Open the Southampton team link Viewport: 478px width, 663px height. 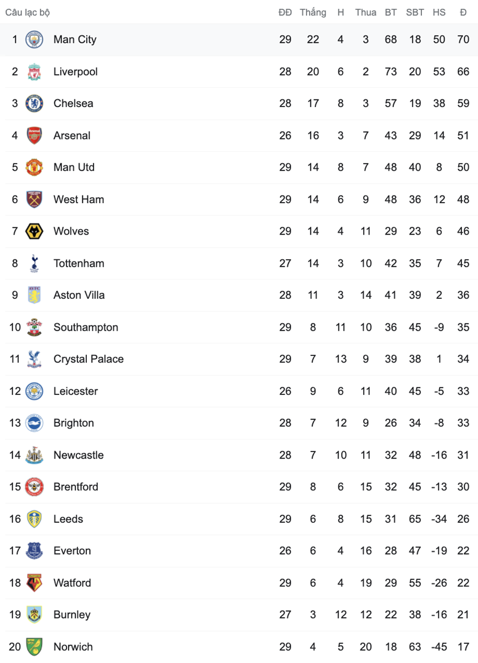coord(86,327)
